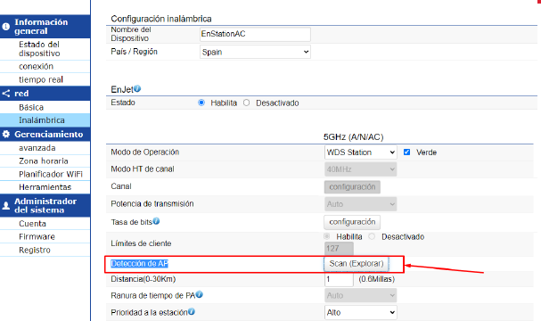The image size is (541, 321).
Task: Click the Distancia input field
Action: pos(339,279)
